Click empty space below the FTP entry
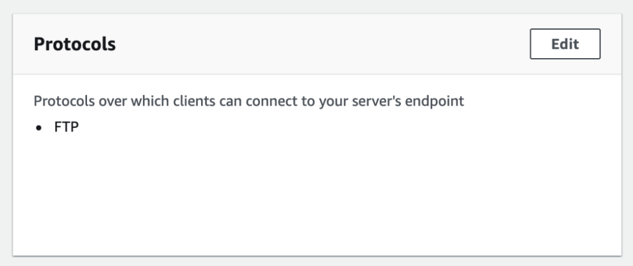 coord(264,198)
